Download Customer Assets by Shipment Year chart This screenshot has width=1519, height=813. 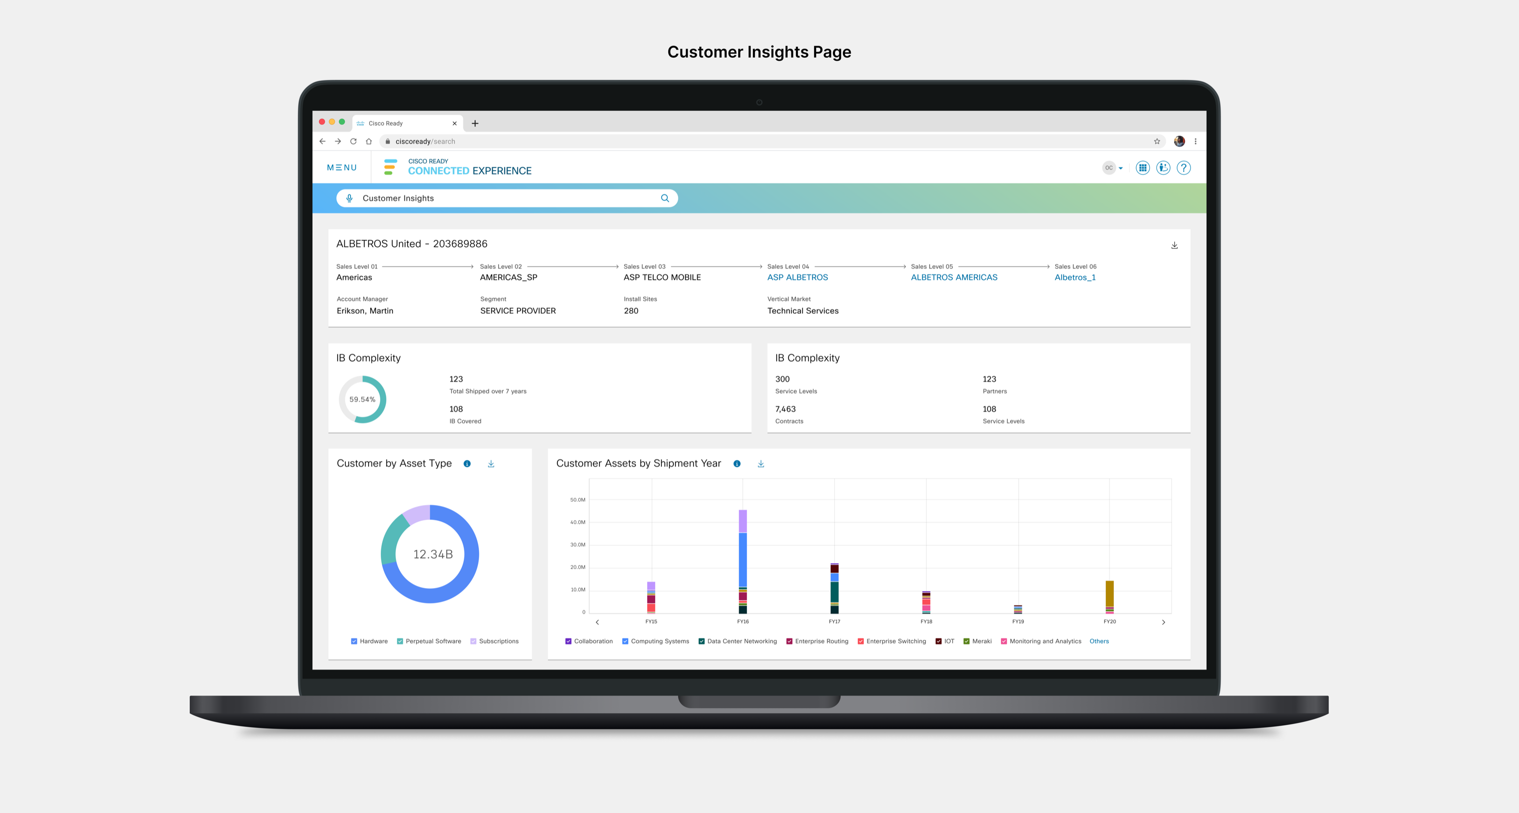pyautogui.click(x=761, y=463)
